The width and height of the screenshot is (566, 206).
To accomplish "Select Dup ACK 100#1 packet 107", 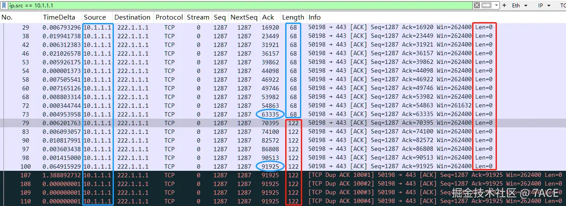I will pyautogui.click(x=283, y=175).
